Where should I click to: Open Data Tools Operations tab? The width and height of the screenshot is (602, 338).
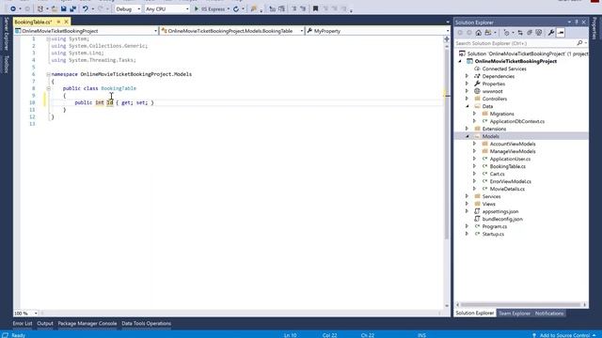pos(147,323)
